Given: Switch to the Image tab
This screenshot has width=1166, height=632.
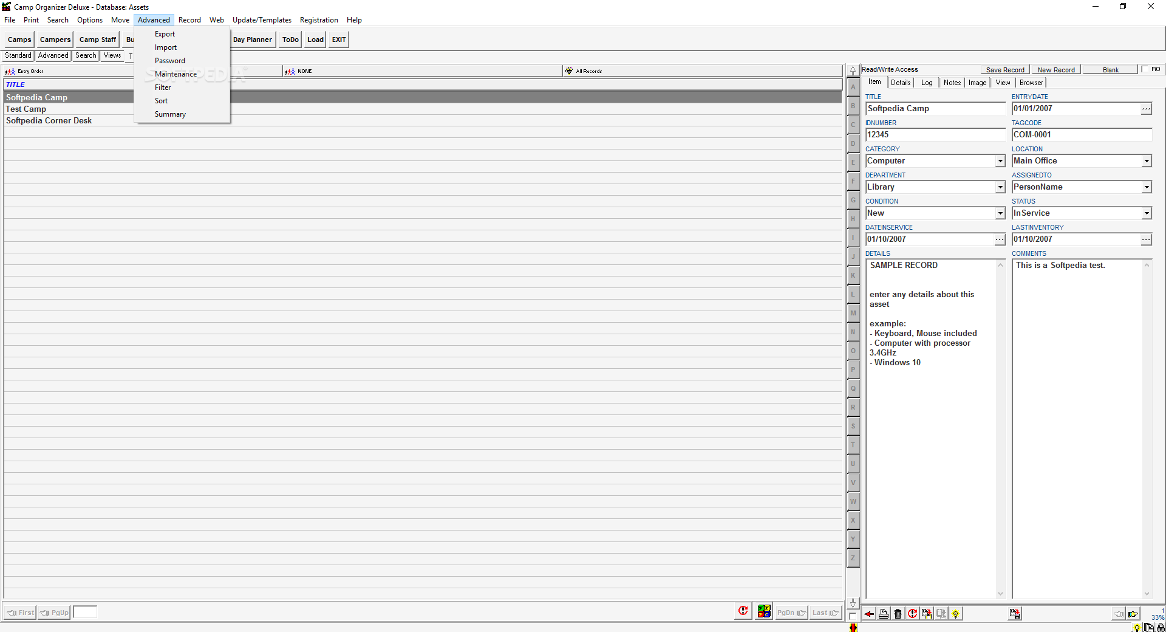Looking at the screenshot, I should pos(977,83).
